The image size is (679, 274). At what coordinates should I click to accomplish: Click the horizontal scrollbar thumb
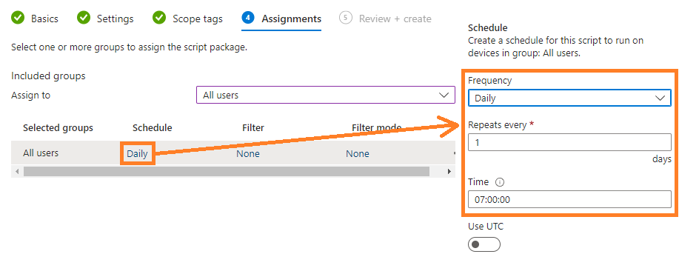coord(227,171)
